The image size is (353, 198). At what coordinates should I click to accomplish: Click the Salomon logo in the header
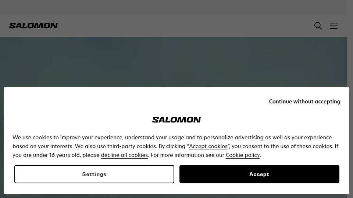pos(33,26)
